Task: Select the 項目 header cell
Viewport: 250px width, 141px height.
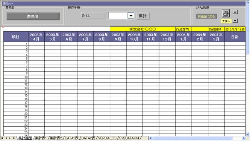Action: coord(16,37)
